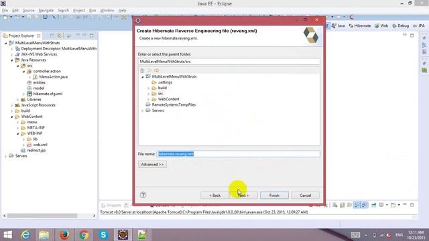Collapse the Java Resources node

[x=12, y=60]
